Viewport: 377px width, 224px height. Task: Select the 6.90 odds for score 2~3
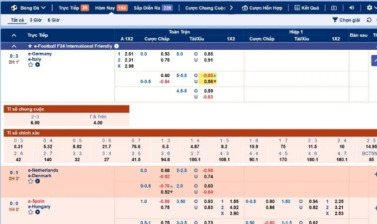35,122
